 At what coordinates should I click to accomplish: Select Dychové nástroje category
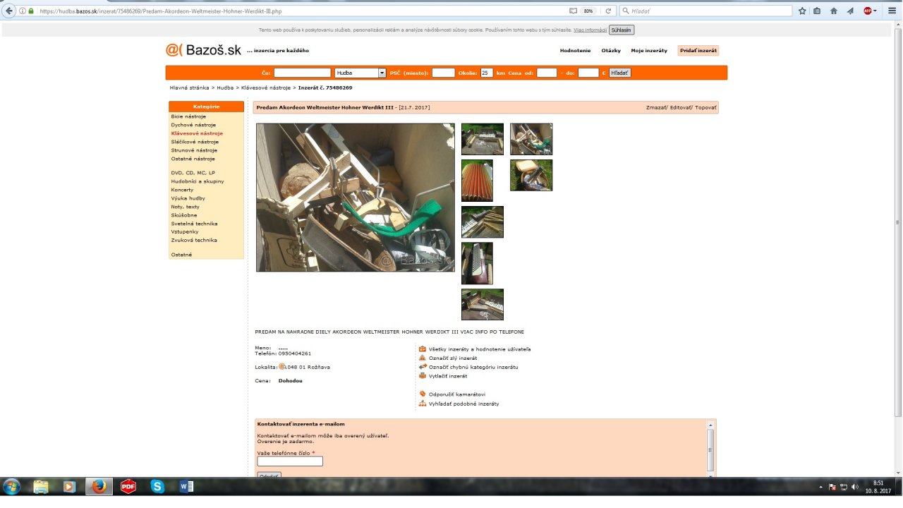[x=193, y=125]
